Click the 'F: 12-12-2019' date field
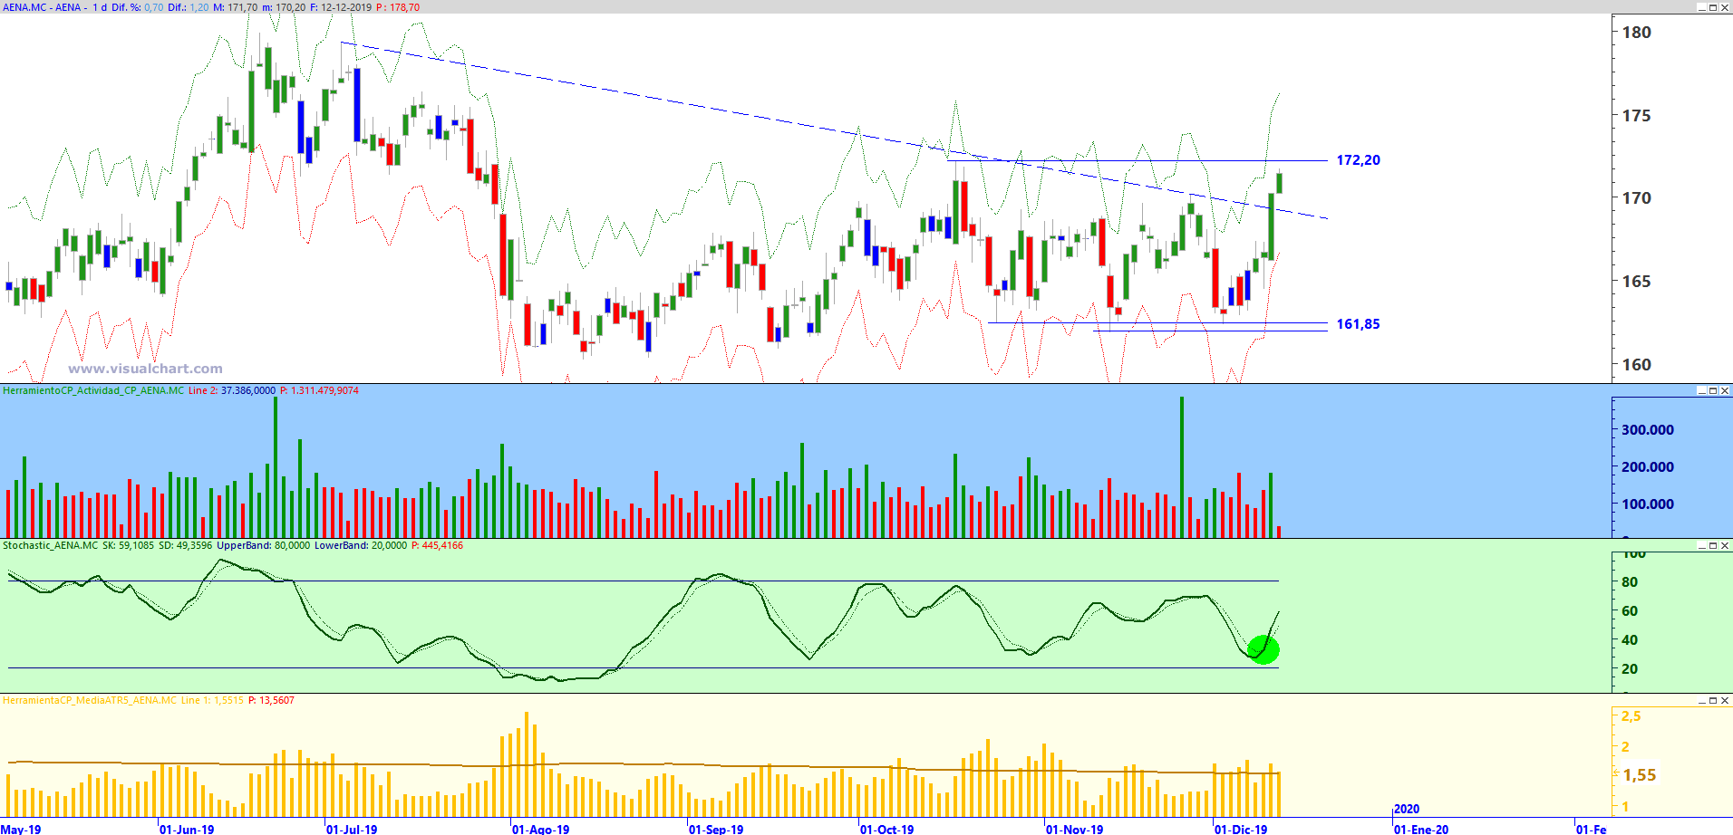The width and height of the screenshot is (1733, 835). coord(341,7)
